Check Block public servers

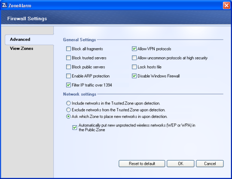pos(68,67)
